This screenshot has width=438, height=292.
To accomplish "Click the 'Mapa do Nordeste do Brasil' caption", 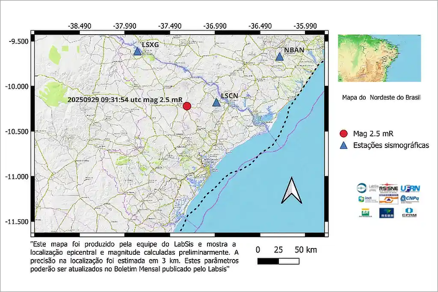I will tap(381, 97).
